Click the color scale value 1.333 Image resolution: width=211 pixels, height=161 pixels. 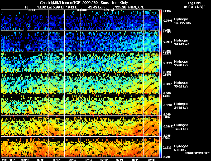pyautogui.click(x=166, y=96)
